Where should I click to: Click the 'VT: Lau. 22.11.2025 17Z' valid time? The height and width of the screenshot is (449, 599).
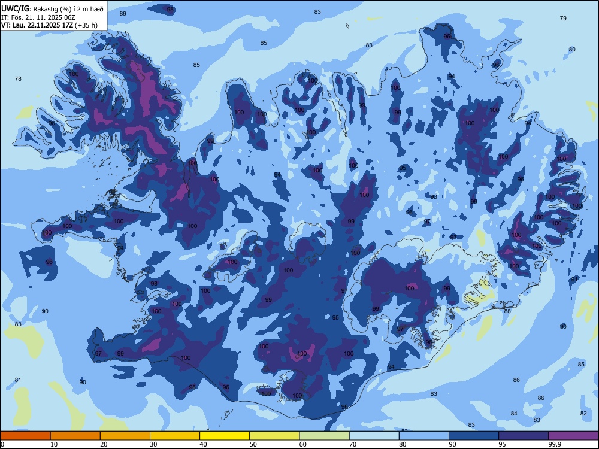coord(37,26)
